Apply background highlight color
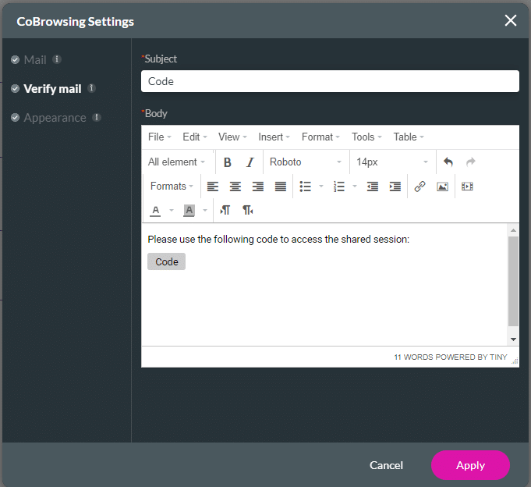The height and width of the screenshot is (487, 531). click(189, 211)
